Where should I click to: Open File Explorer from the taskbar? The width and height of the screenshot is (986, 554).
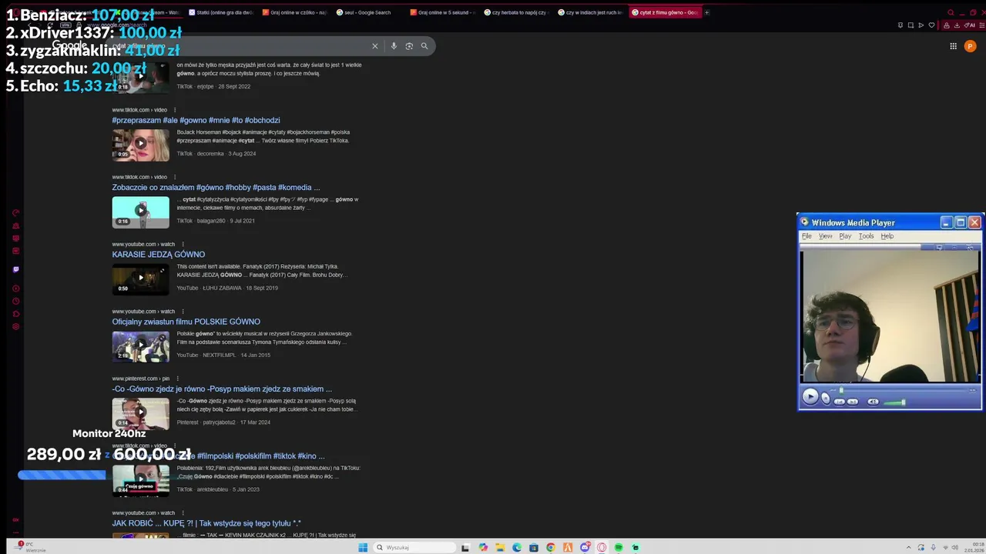point(500,548)
